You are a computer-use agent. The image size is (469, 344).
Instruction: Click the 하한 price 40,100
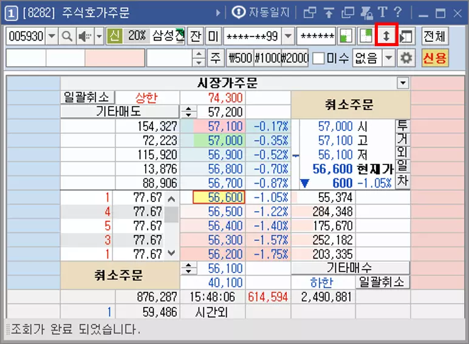(225, 283)
